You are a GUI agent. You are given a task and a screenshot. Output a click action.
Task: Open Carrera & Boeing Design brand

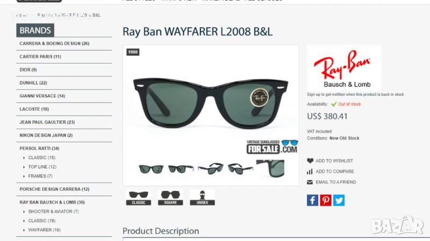(x=54, y=44)
